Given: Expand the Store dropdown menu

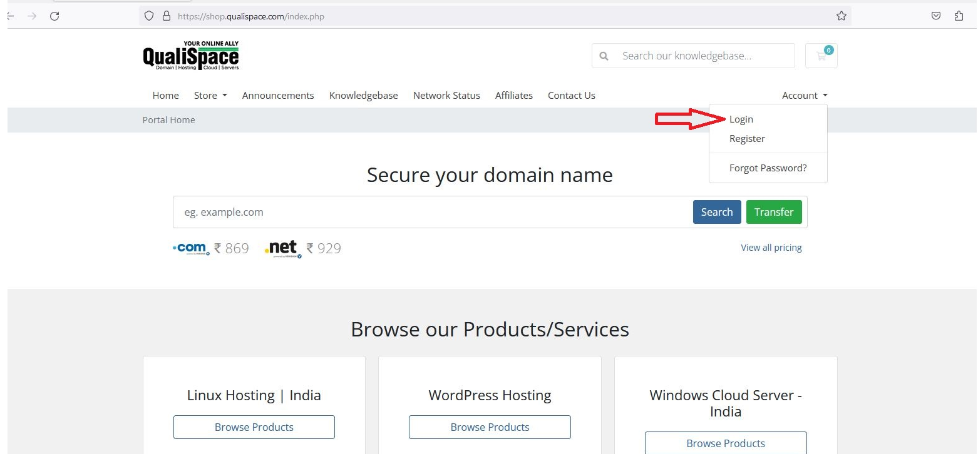Looking at the screenshot, I should (x=210, y=95).
